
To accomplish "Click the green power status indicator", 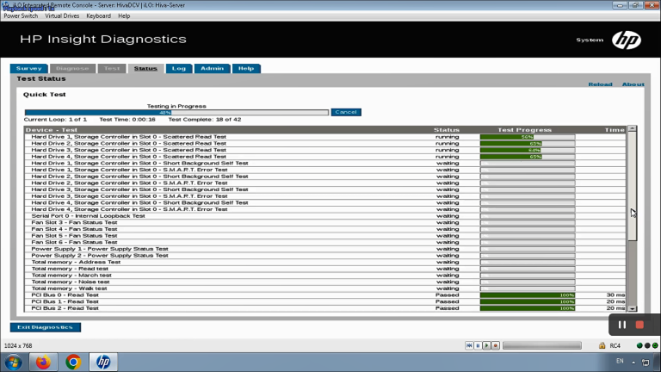I will 655,345.
